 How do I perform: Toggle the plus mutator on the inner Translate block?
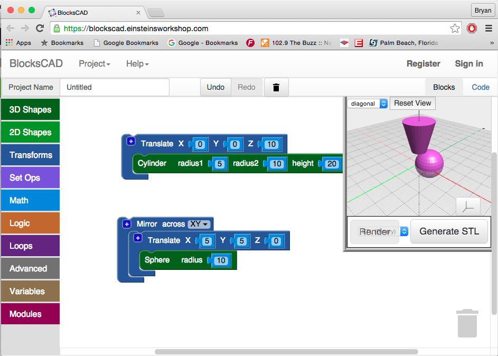(x=138, y=238)
